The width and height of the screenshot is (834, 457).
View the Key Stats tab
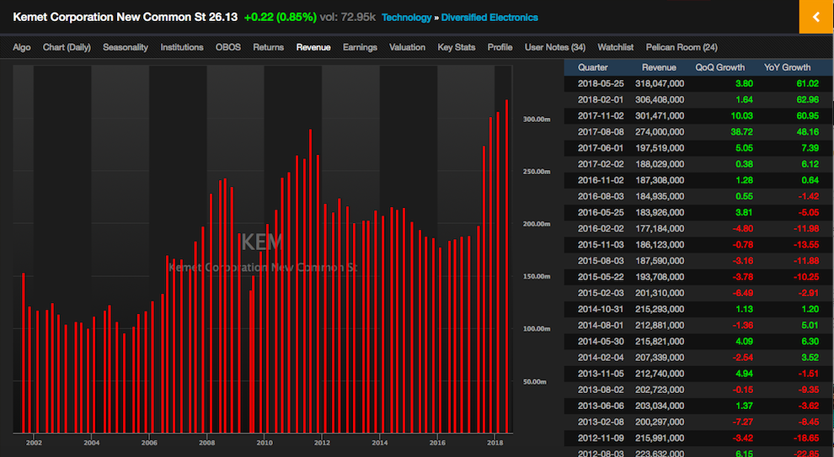click(457, 47)
